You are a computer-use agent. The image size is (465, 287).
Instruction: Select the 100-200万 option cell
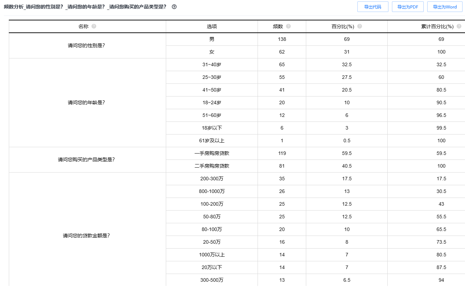(212, 204)
